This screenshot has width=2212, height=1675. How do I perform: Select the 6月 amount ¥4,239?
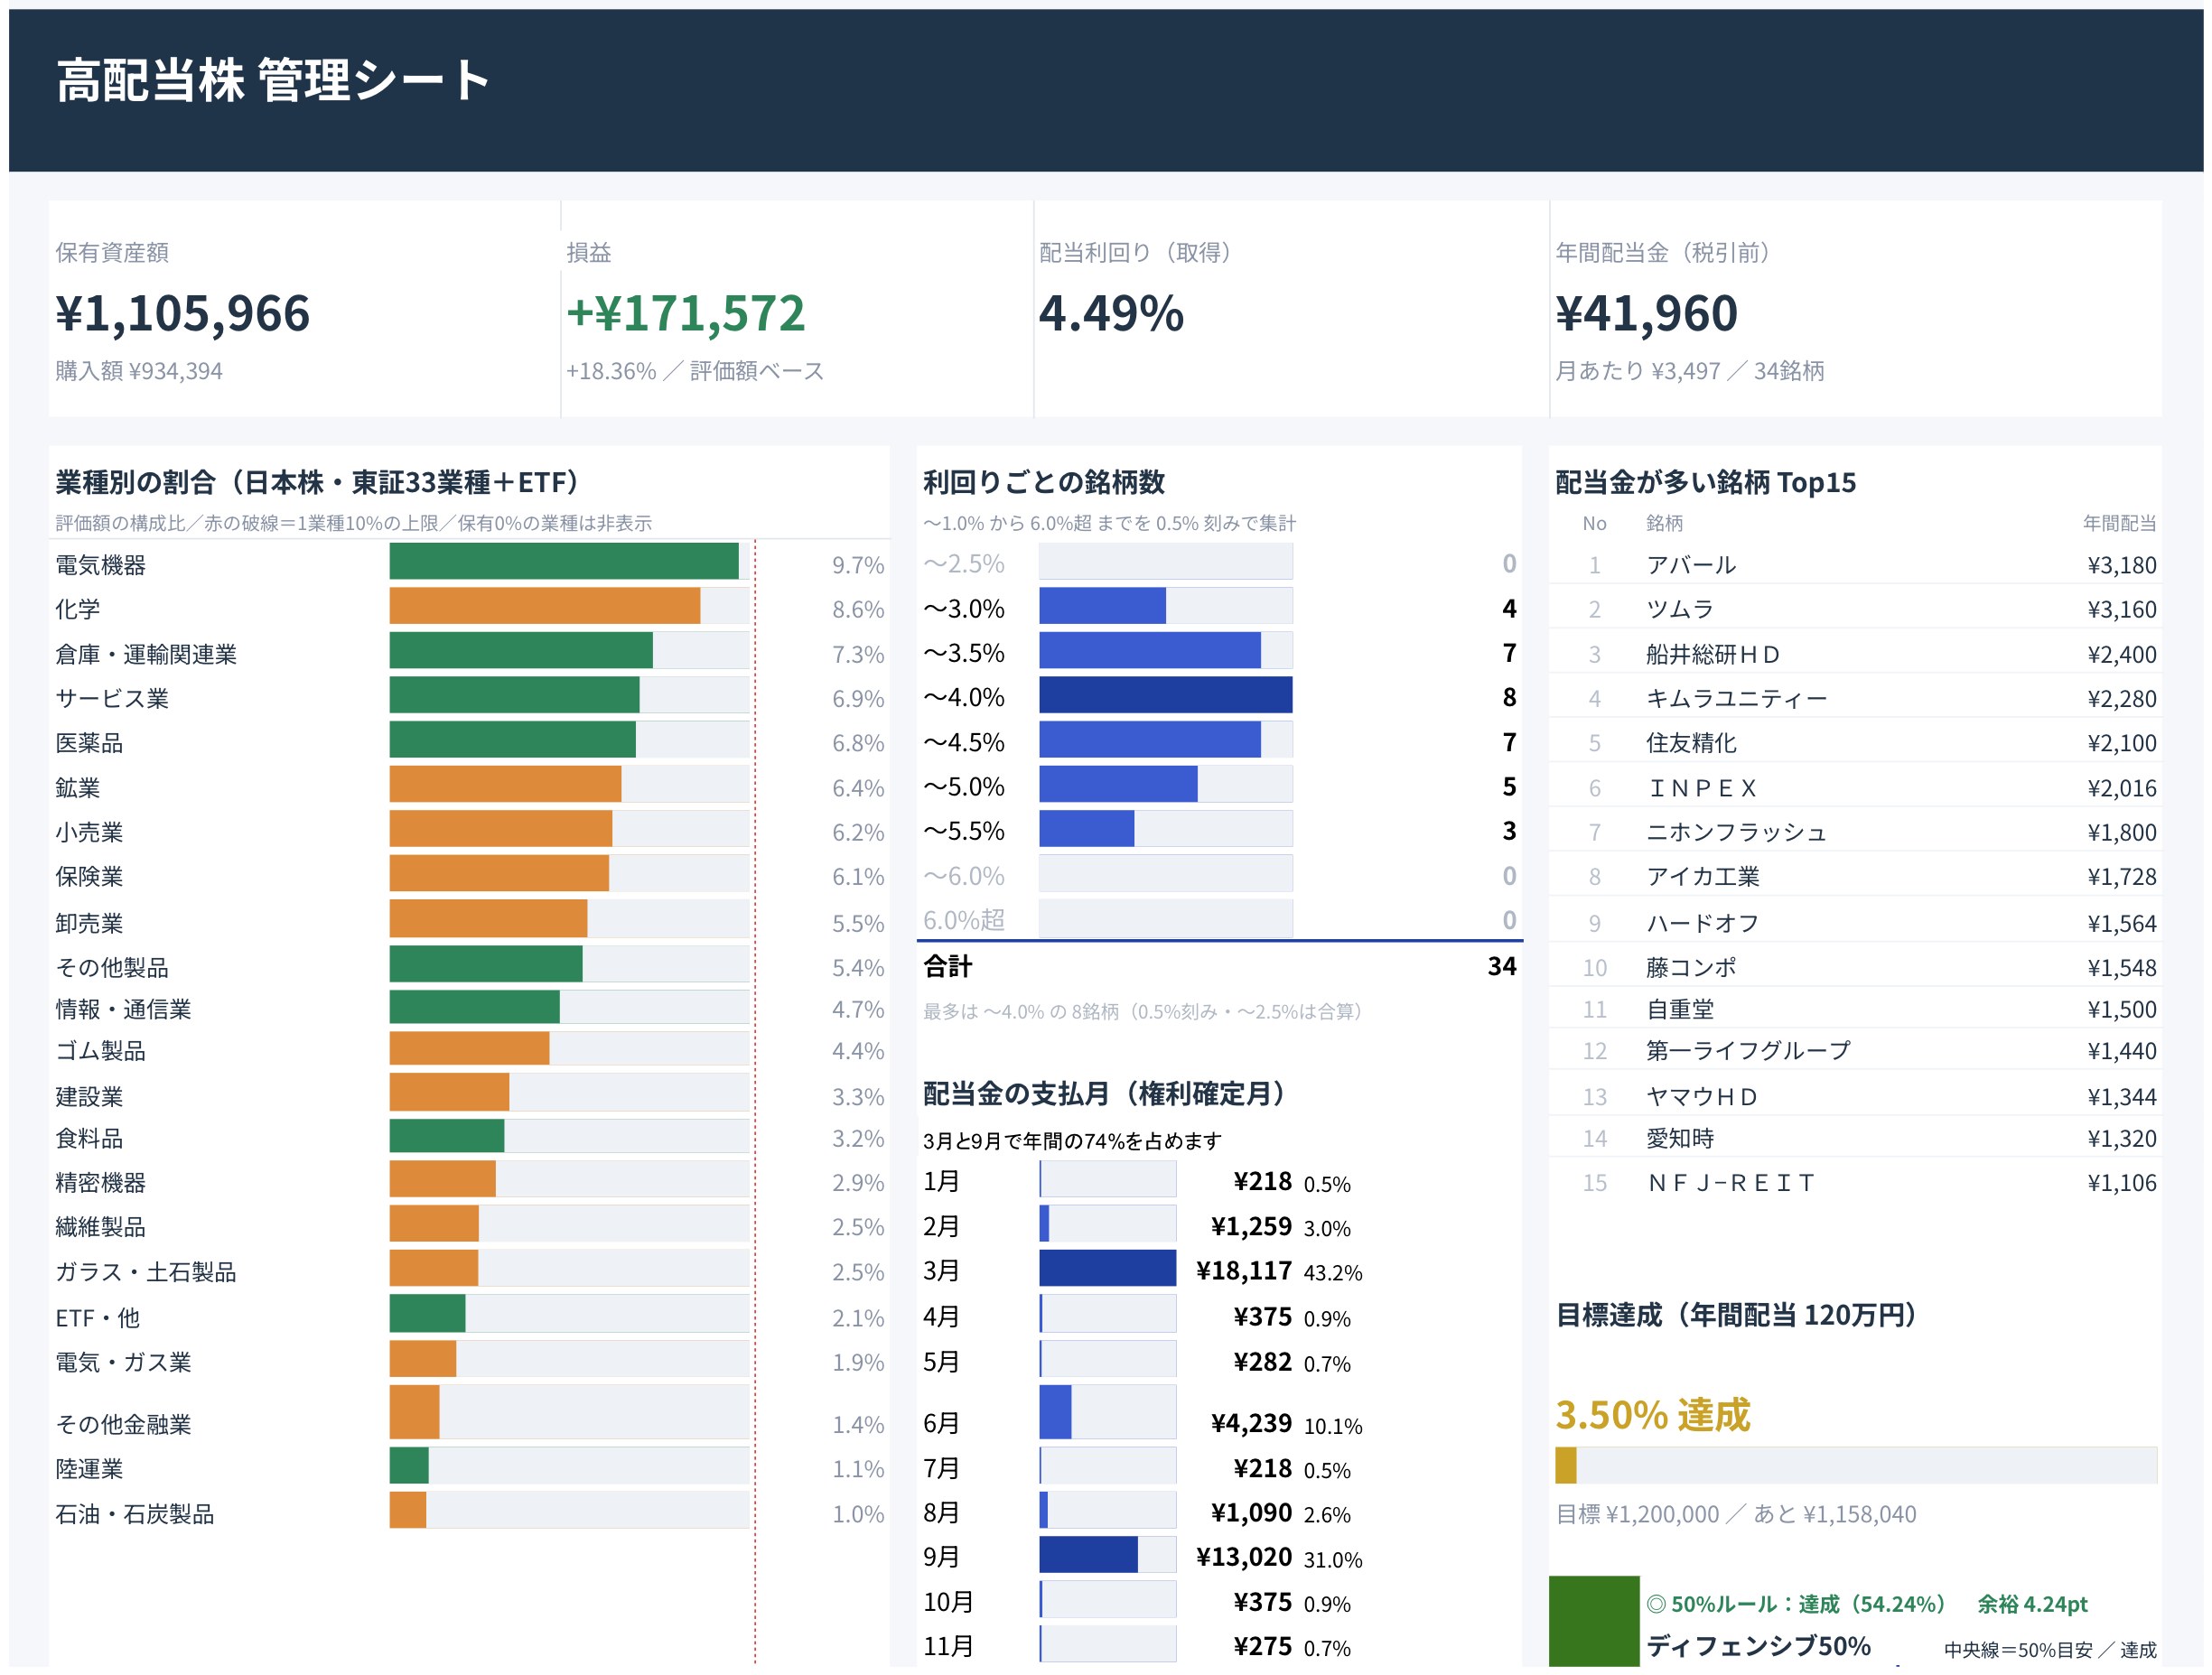coord(1251,1422)
